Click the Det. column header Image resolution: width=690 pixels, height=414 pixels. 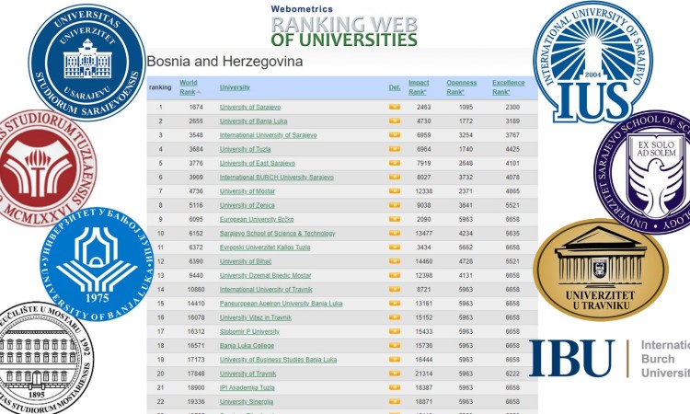pos(395,87)
